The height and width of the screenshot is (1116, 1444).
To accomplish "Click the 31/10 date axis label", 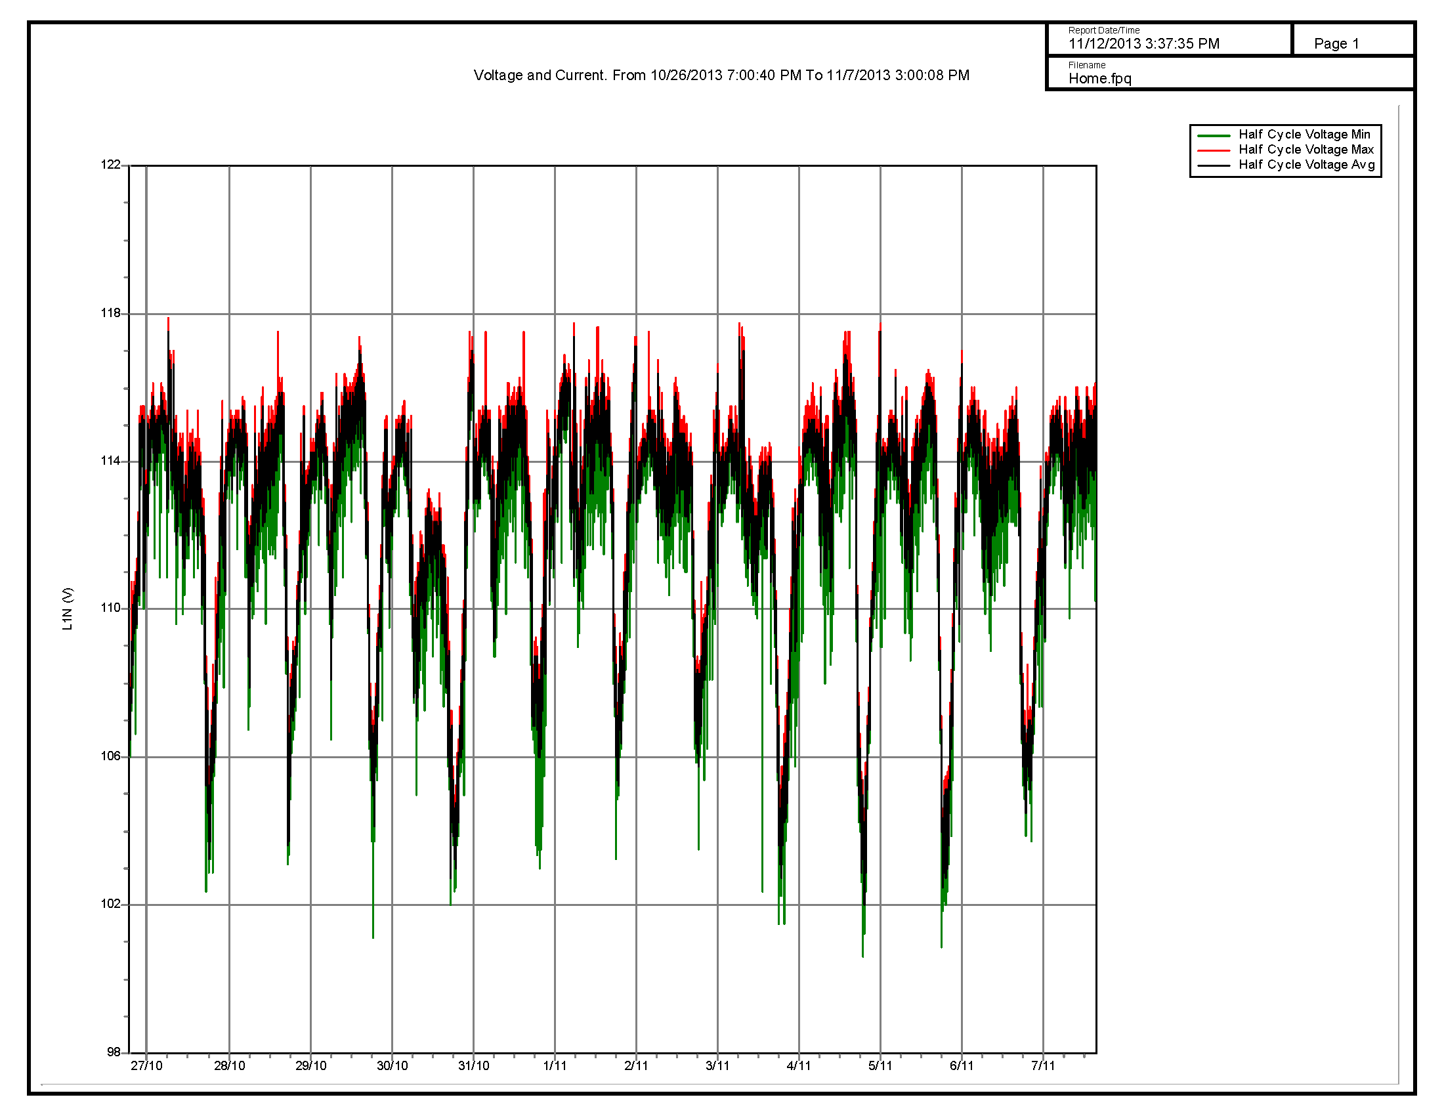I will 473,1065.
